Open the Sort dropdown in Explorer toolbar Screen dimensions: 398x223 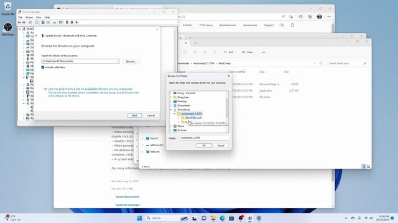(229, 52)
